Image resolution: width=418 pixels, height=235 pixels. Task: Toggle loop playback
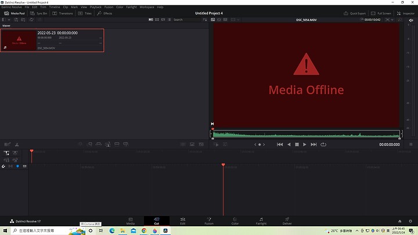[x=323, y=144]
